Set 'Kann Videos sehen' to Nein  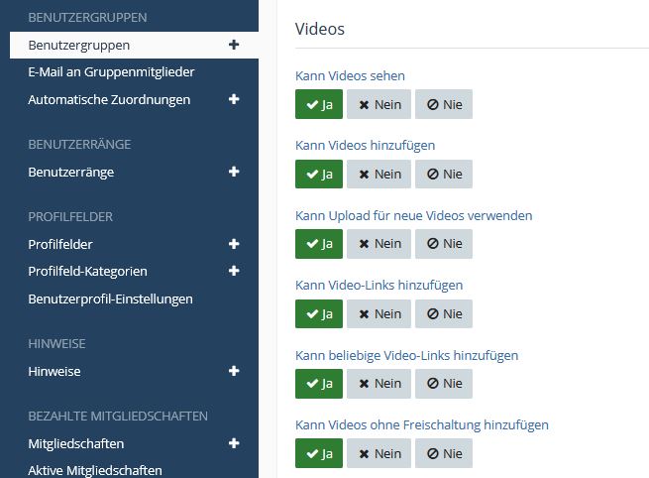(379, 104)
